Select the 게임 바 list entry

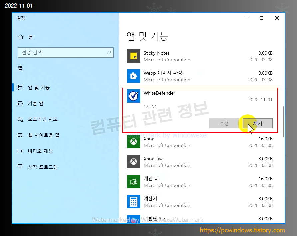point(200,182)
